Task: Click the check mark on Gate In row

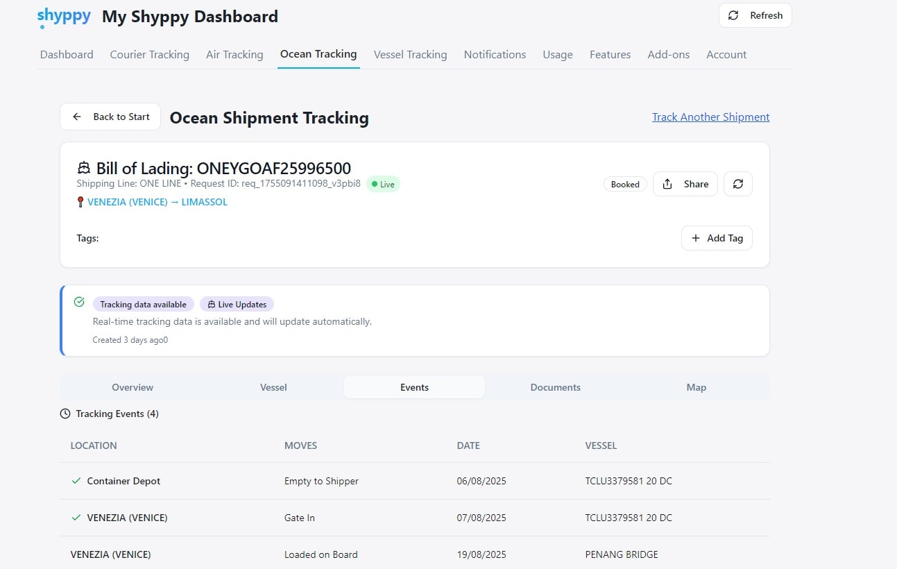Action: 76,518
